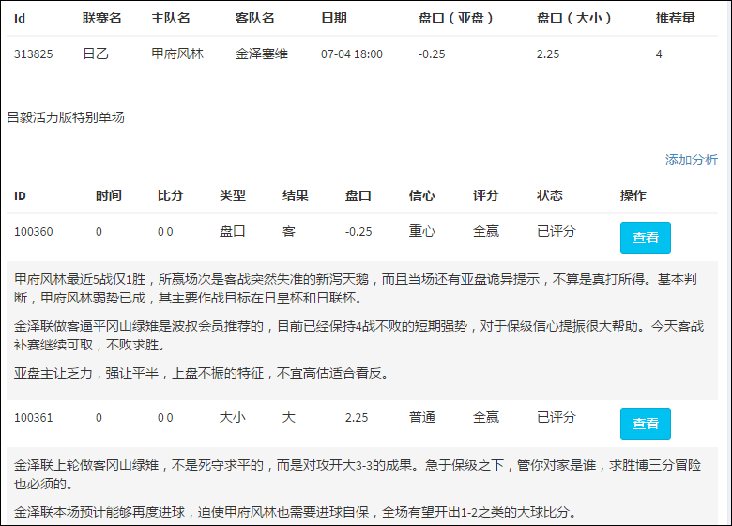Select status 已评分 in row 100361
The height and width of the screenshot is (526, 732).
[x=556, y=417]
